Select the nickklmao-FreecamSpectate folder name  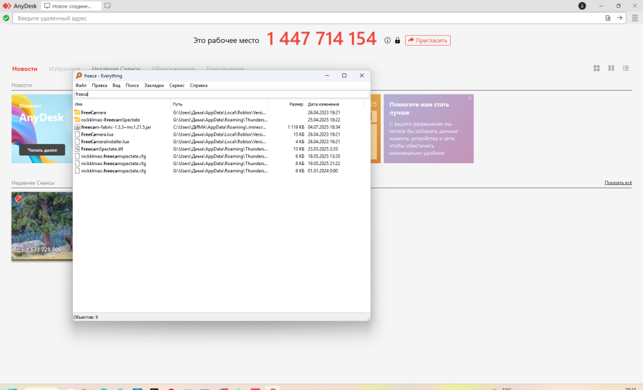coord(111,120)
